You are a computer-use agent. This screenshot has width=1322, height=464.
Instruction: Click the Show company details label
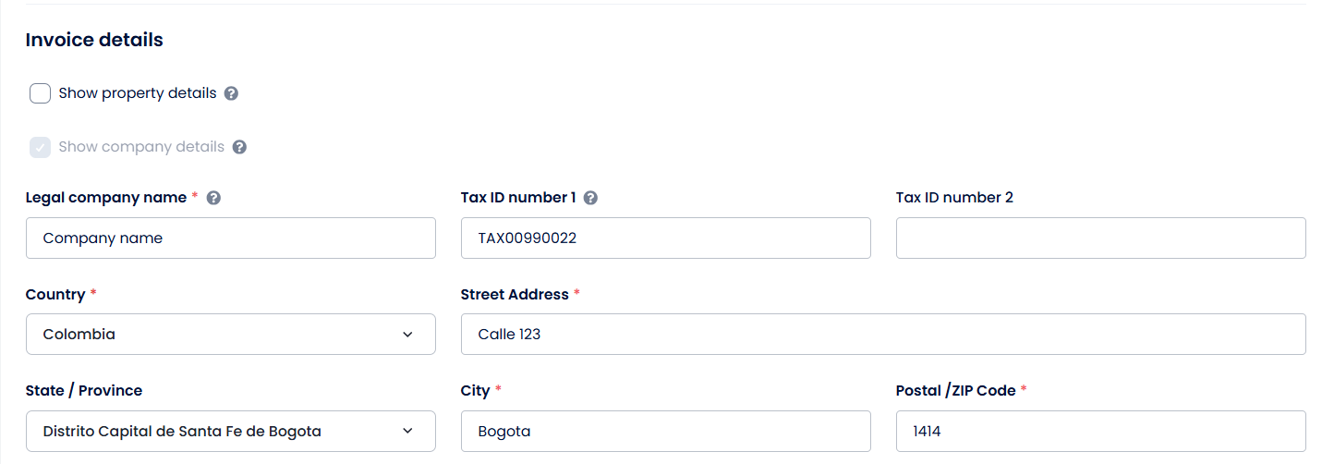point(141,147)
